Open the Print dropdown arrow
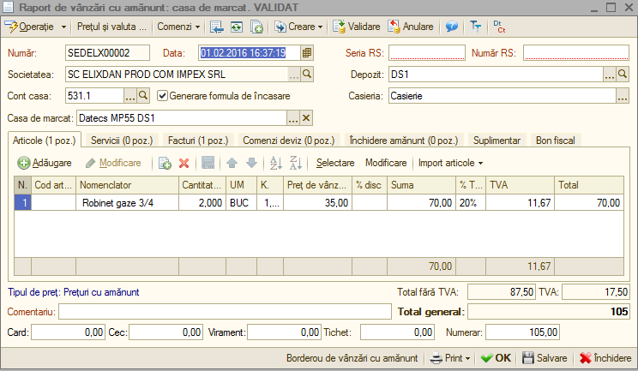 point(467,358)
